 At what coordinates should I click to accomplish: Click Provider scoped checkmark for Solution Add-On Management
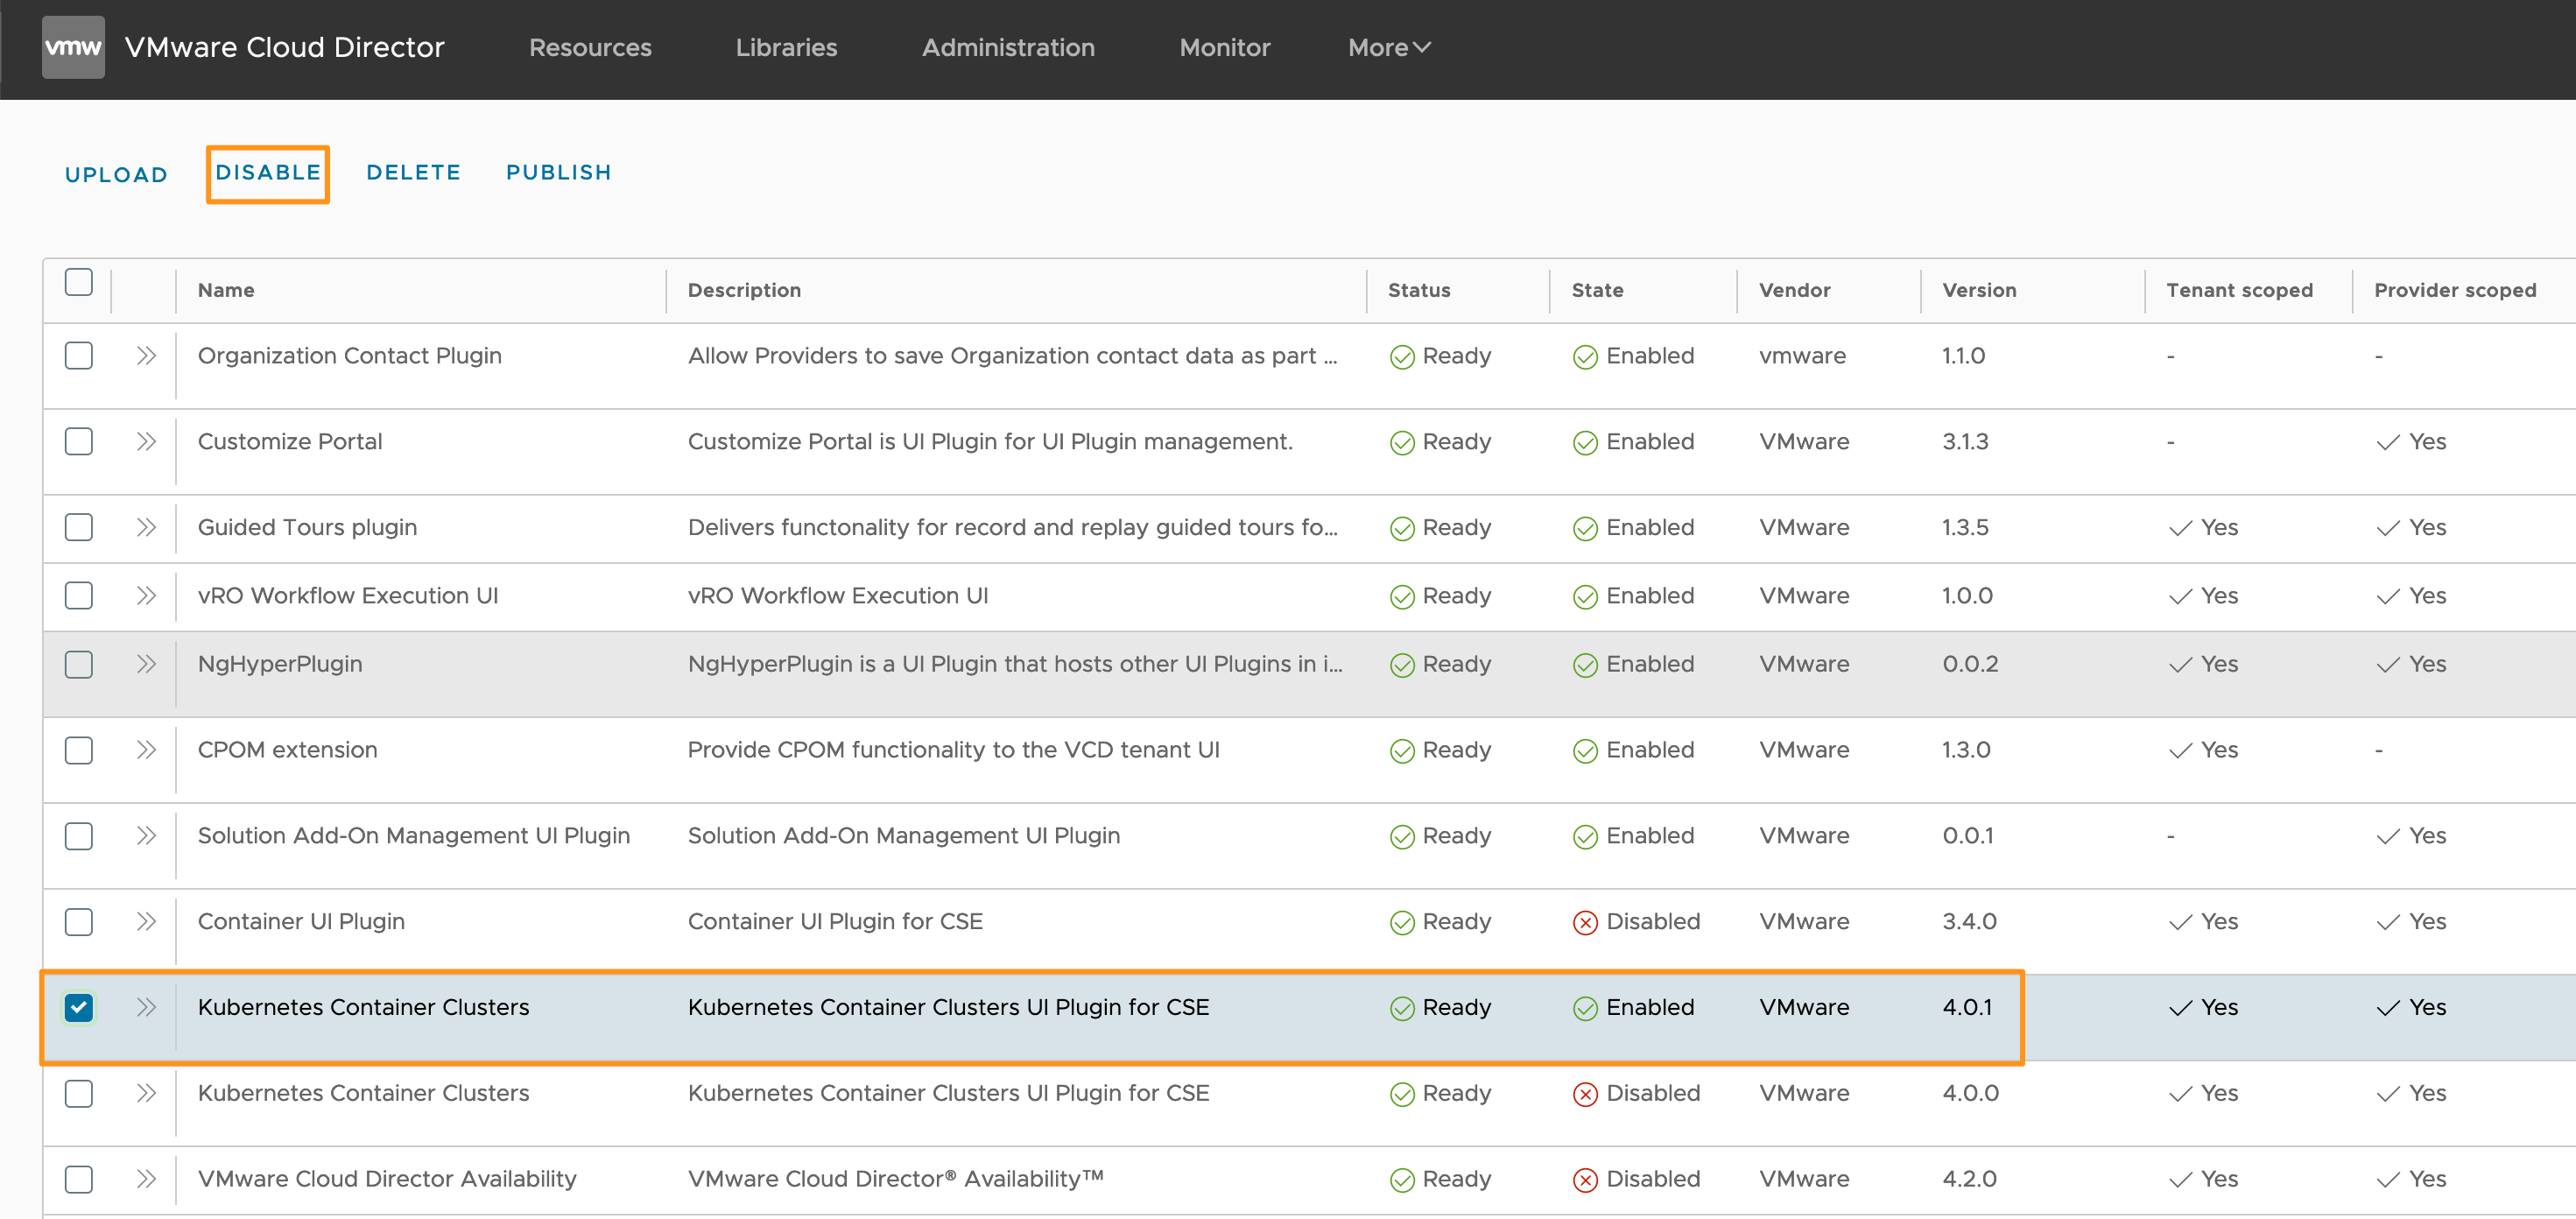tap(2388, 837)
